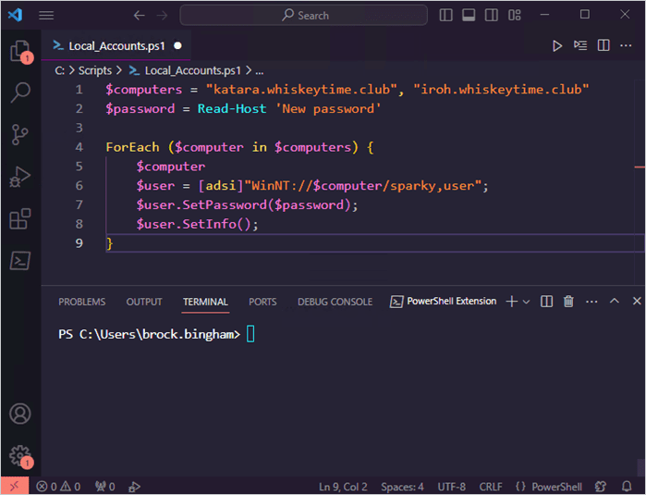Click the unsaved dot on Local_Accounts.ps1 tab
The height and width of the screenshot is (495, 646).
(x=178, y=45)
